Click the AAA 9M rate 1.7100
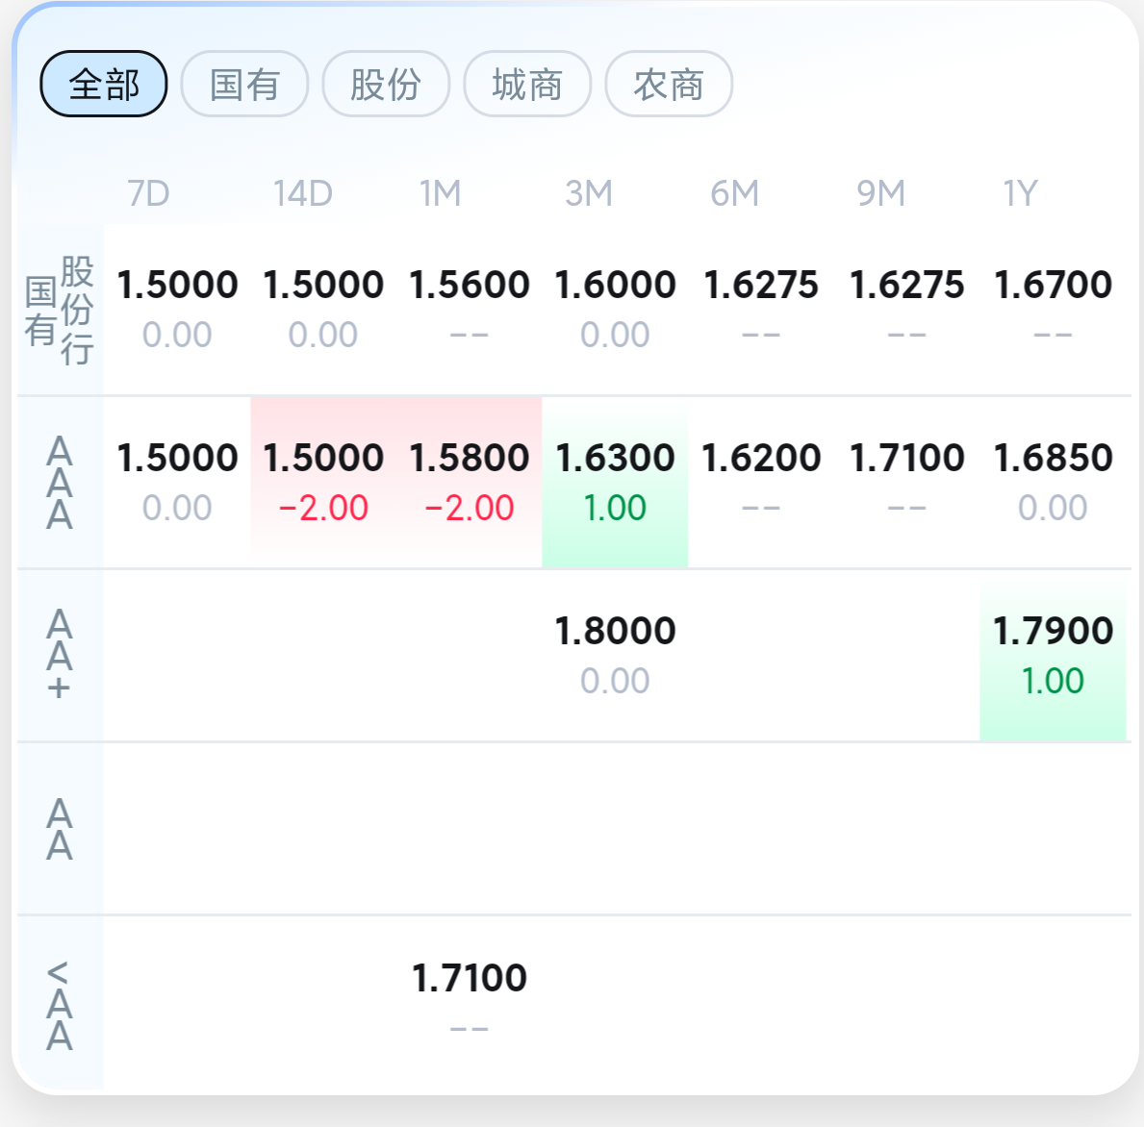The image size is (1144, 1127). point(907,458)
